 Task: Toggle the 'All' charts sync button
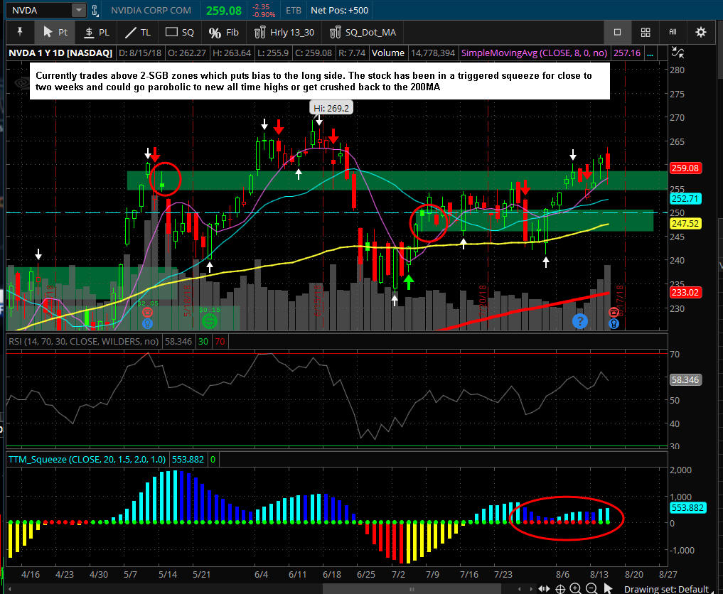tap(673, 32)
